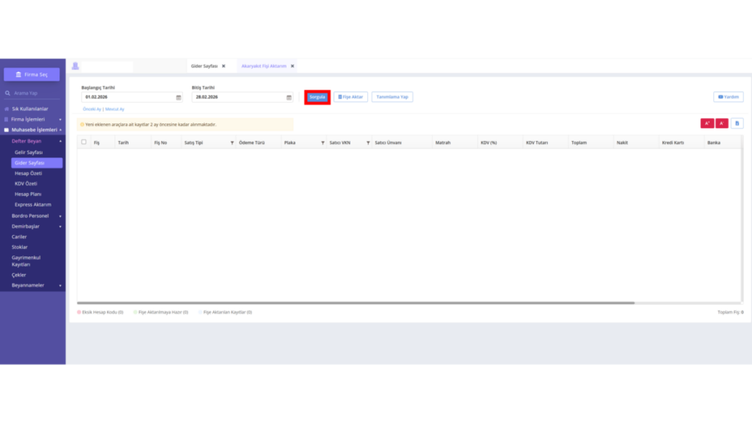This screenshot has height=423, width=752.
Task: Switch to the Gider Sayfası tab
Action: tap(204, 66)
